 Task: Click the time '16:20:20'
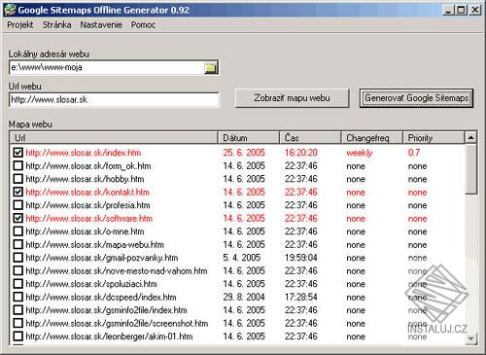[x=301, y=153]
